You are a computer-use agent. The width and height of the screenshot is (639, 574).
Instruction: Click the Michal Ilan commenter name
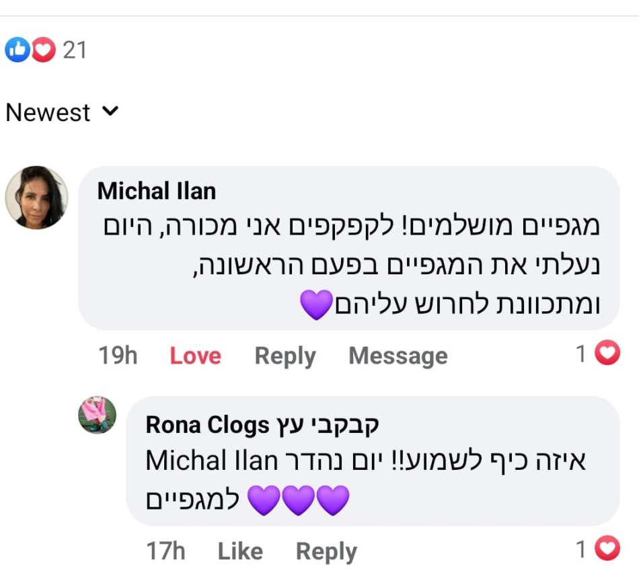[156, 191]
